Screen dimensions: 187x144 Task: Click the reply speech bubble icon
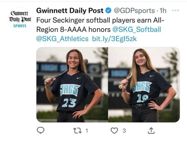[41, 130]
